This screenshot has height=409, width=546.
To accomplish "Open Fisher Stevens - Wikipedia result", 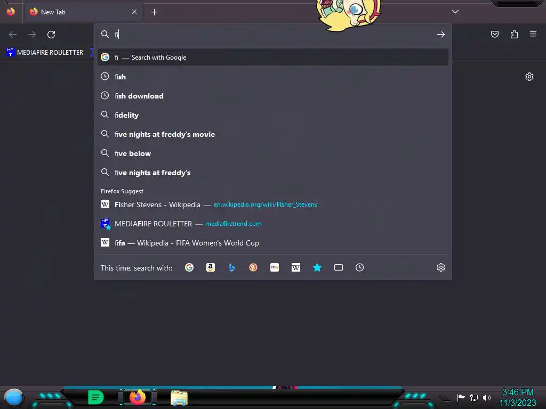I will [x=273, y=204].
